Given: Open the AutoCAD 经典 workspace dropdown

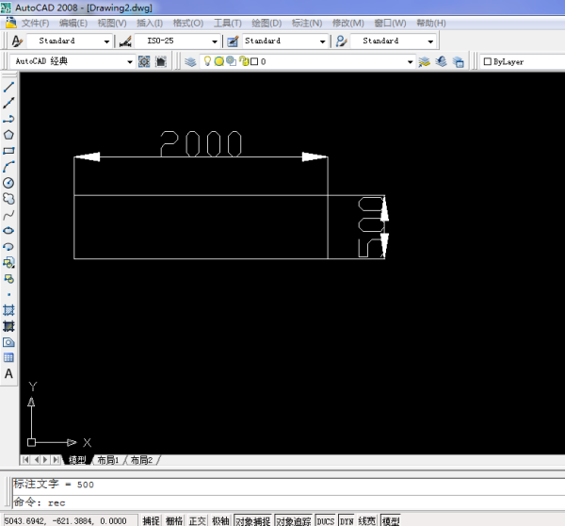Looking at the screenshot, I should coord(130,62).
